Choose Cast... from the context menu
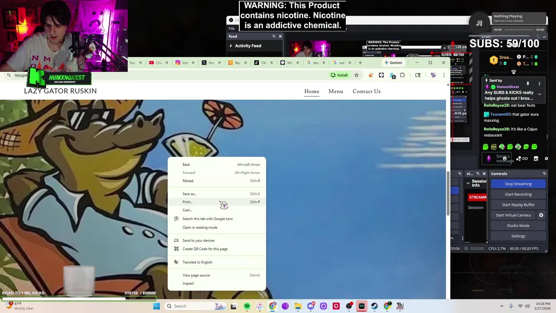 (x=217, y=210)
